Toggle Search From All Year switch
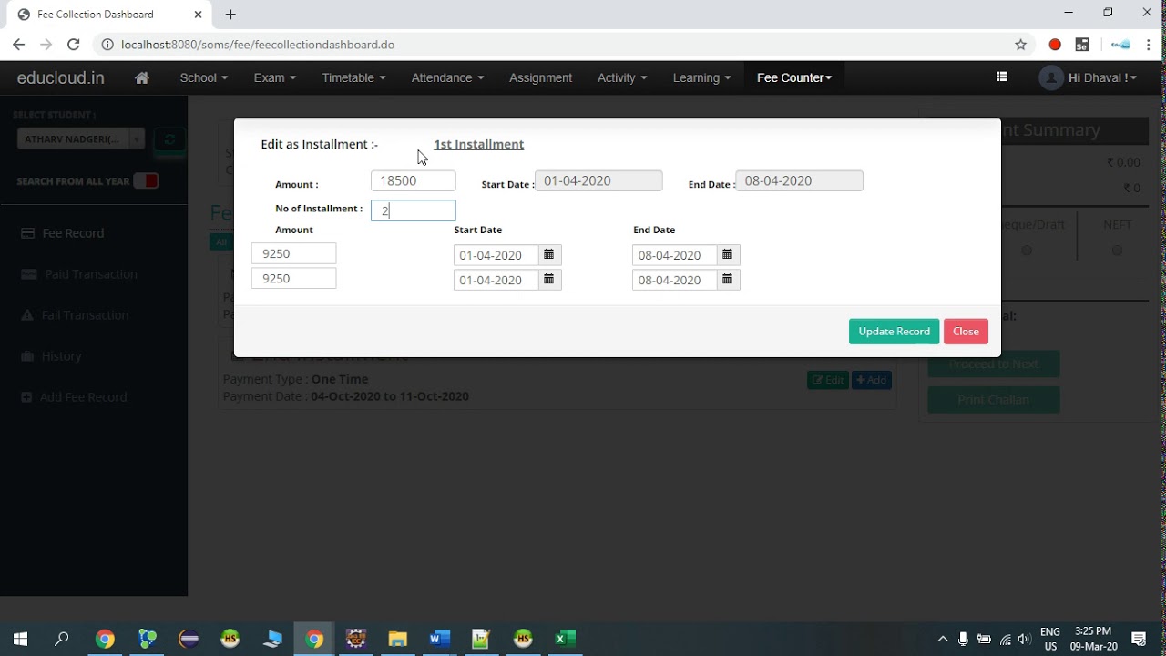Image resolution: width=1166 pixels, height=656 pixels. pyautogui.click(x=146, y=180)
